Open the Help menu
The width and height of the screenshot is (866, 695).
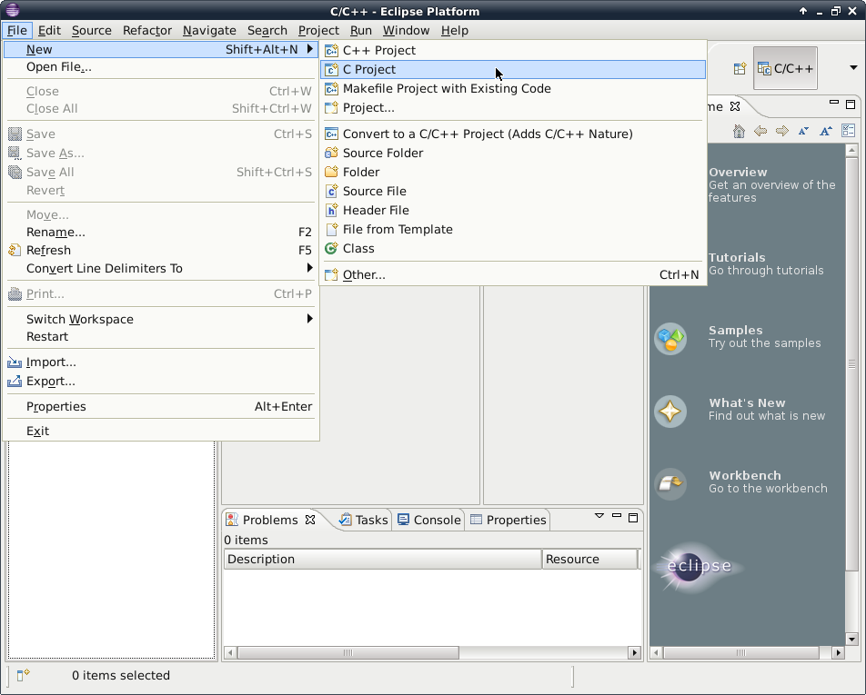click(455, 30)
